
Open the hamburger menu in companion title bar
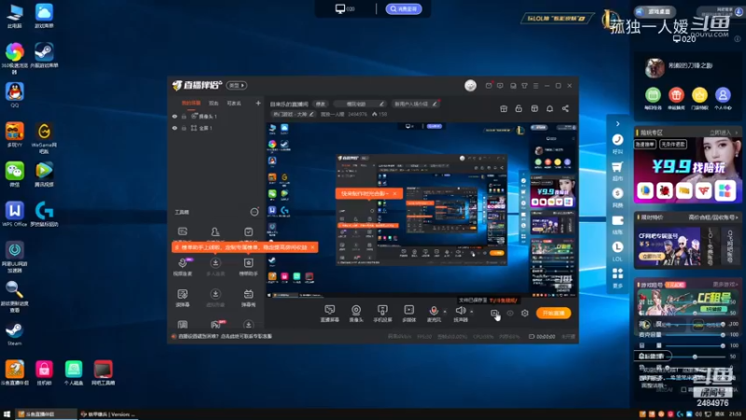click(x=535, y=86)
